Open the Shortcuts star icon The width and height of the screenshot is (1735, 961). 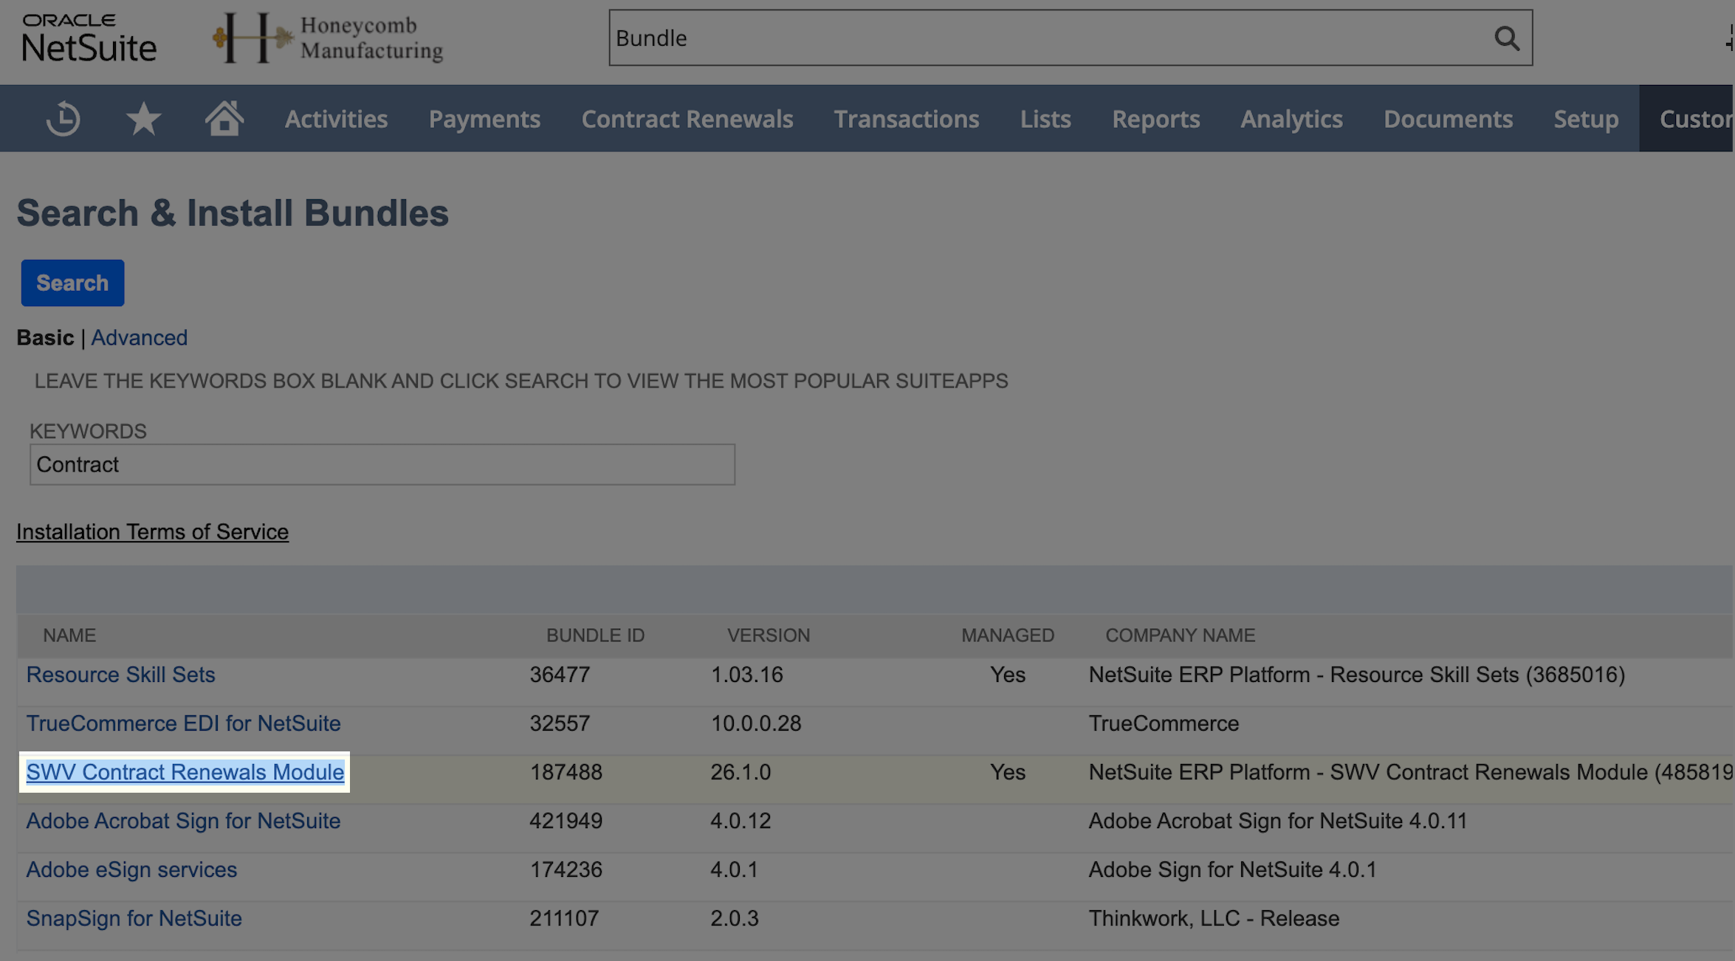[x=143, y=119]
